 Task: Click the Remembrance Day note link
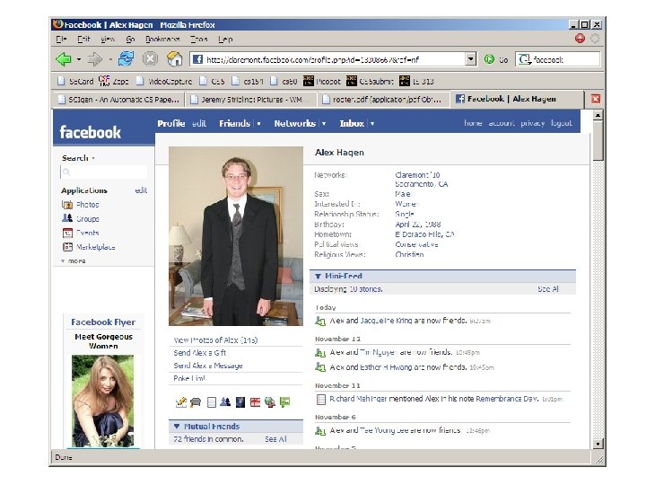point(507,399)
